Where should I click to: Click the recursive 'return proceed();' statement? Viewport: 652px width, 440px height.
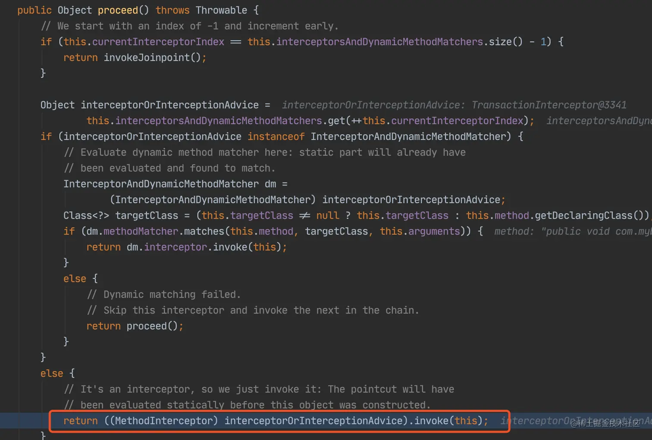(x=135, y=326)
